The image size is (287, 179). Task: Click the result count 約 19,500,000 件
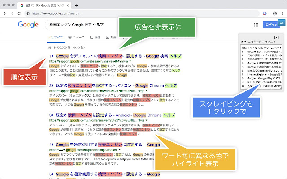59,47
